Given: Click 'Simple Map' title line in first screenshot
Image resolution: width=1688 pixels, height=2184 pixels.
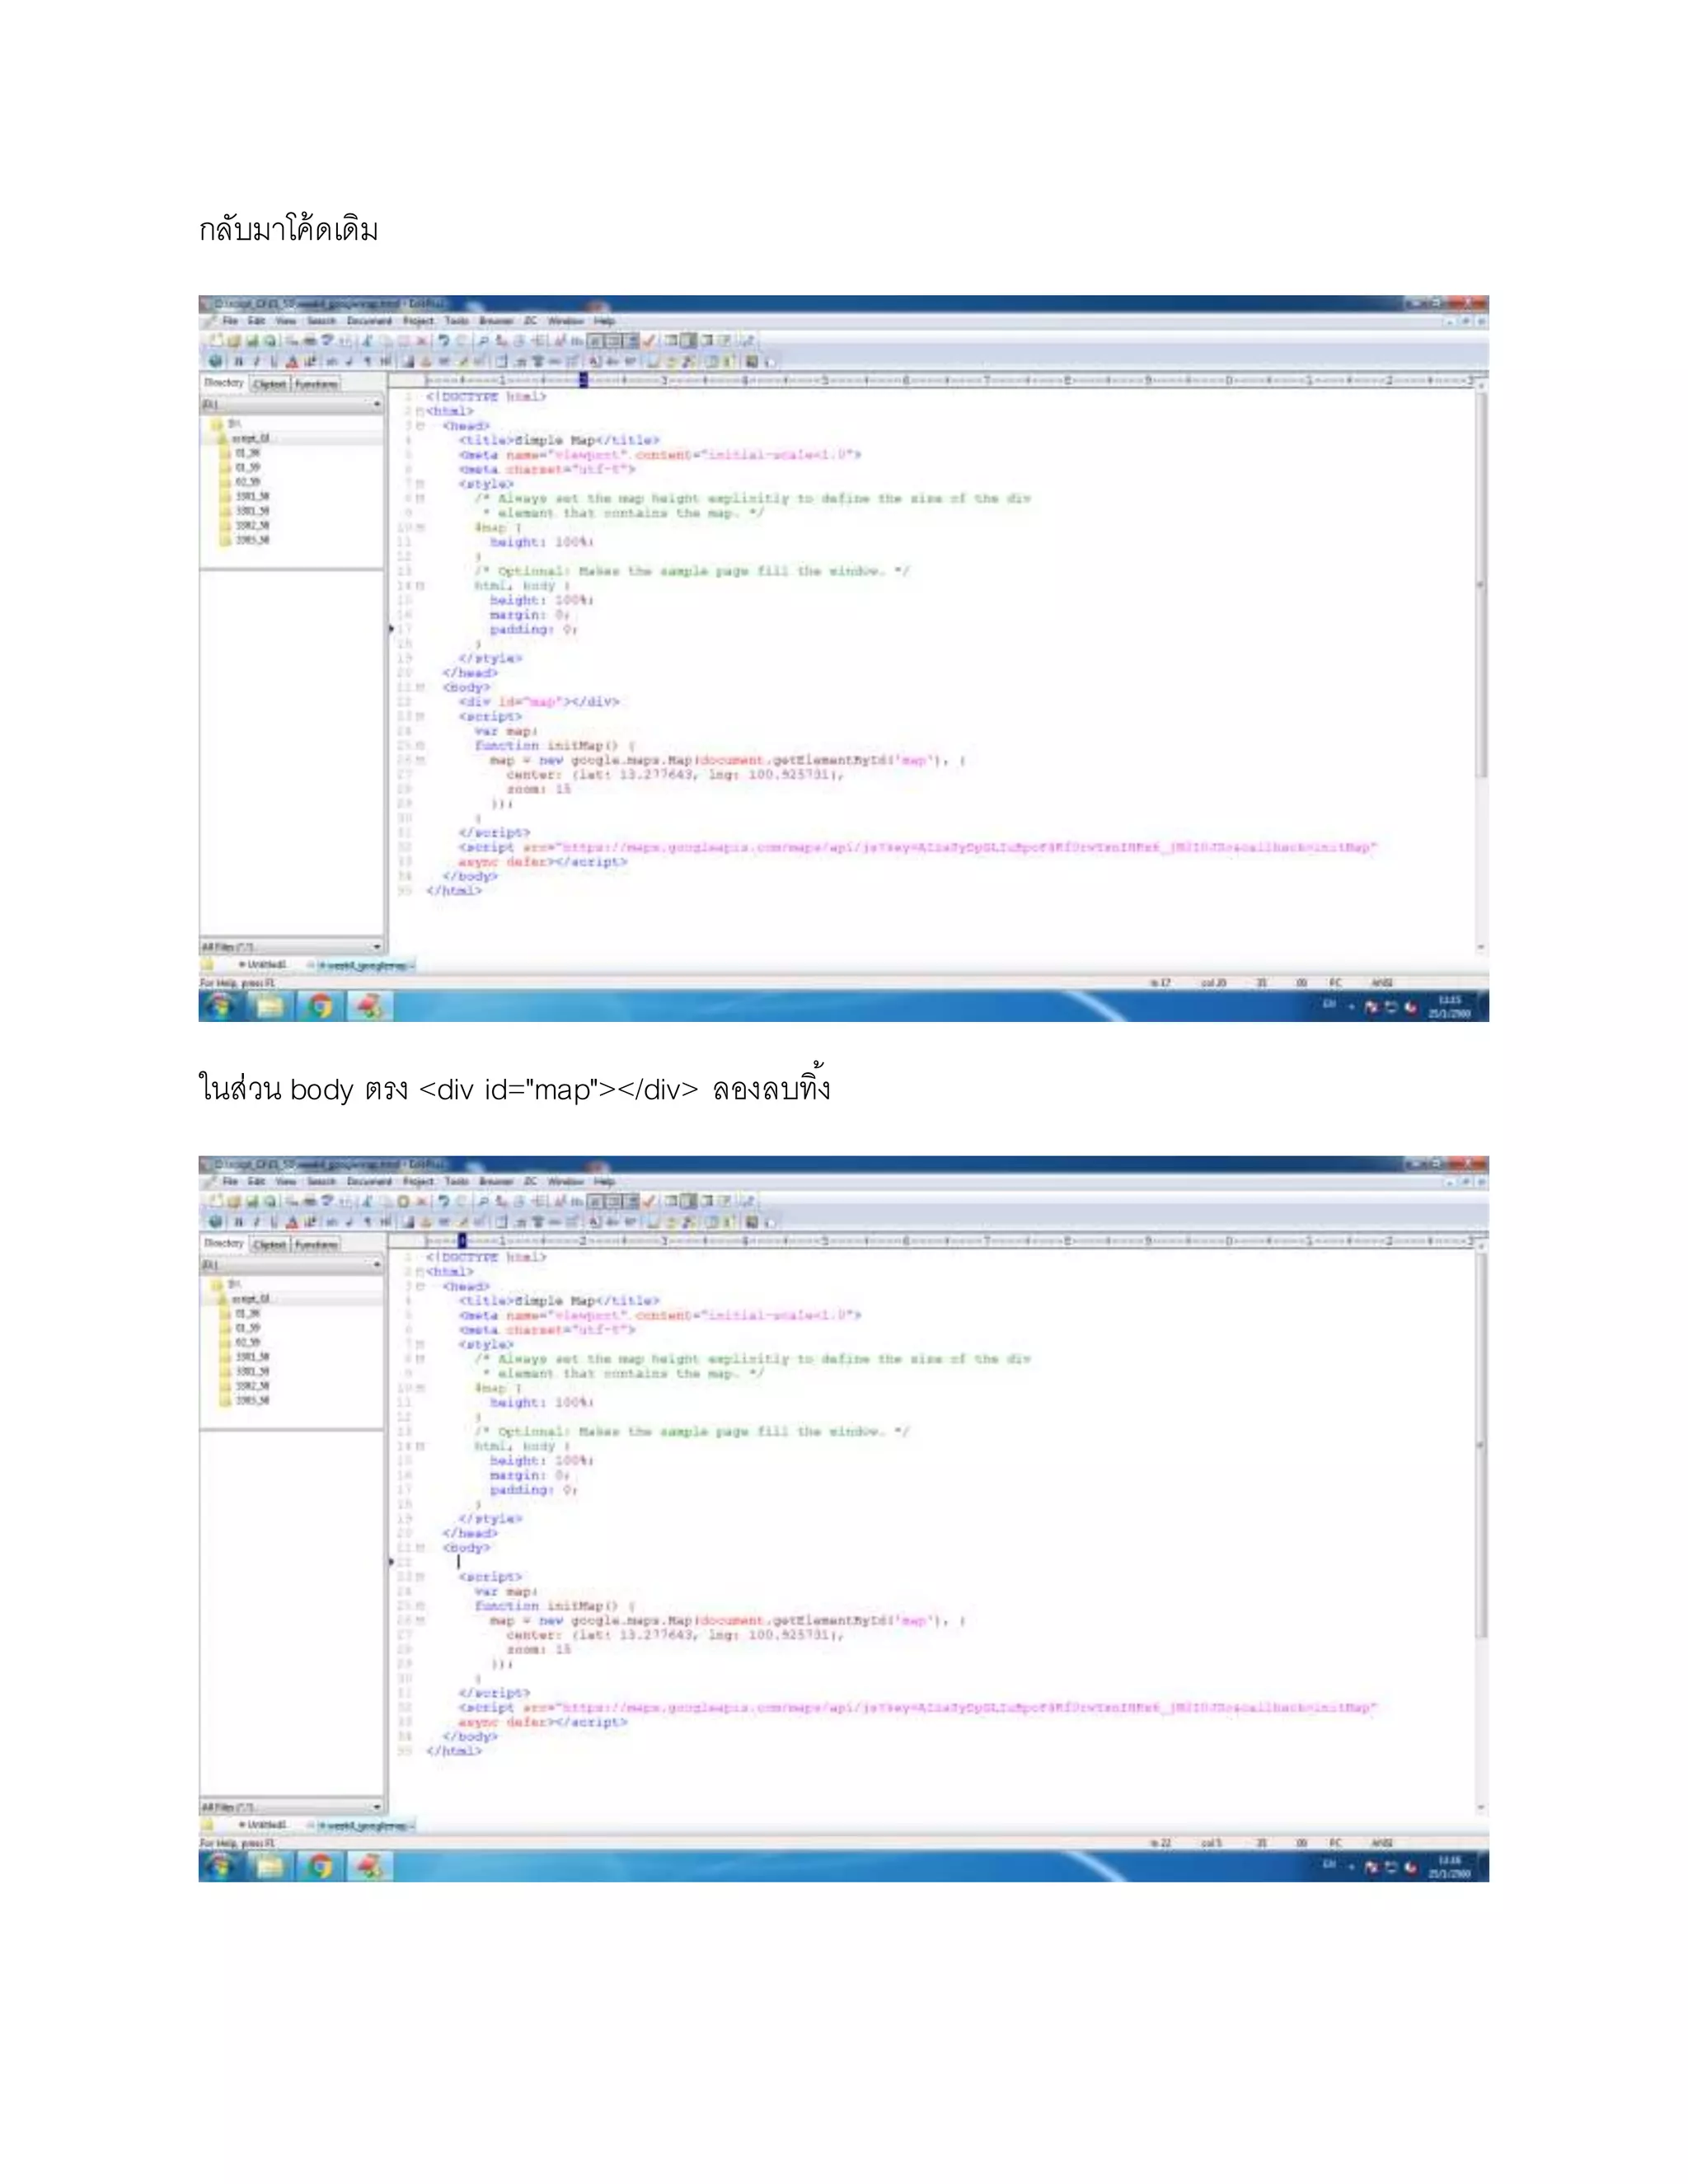Looking at the screenshot, I should (559, 440).
